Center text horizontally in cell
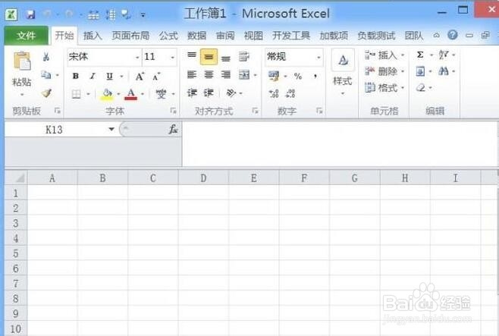Viewport: 499px width, 336px height. click(209, 75)
